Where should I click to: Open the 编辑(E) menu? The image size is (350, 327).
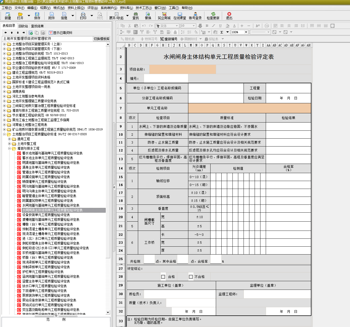click(x=32, y=8)
